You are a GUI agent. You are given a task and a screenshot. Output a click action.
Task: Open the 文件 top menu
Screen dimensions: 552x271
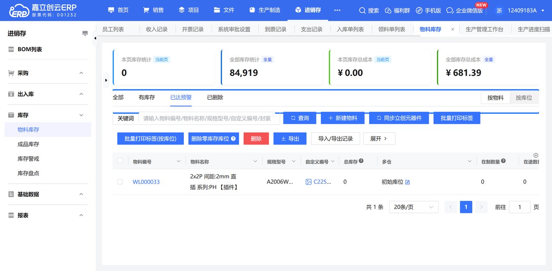[224, 10]
